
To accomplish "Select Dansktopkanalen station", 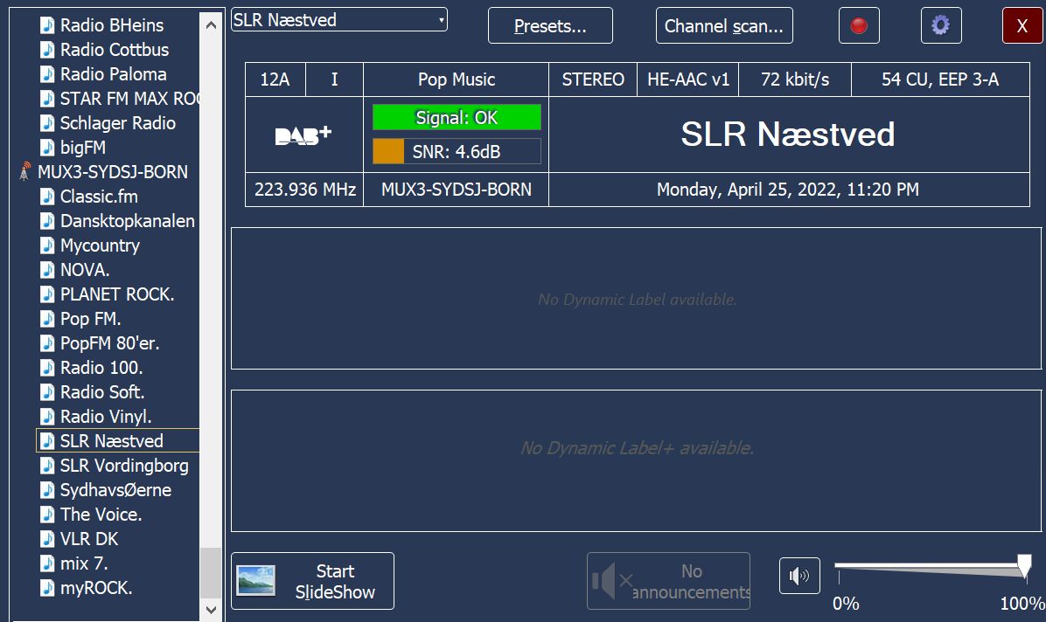I will coord(128,221).
